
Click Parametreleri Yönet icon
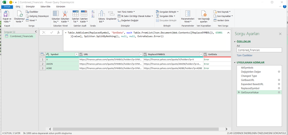188,14
